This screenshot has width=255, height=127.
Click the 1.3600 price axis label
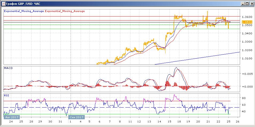(246, 17)
